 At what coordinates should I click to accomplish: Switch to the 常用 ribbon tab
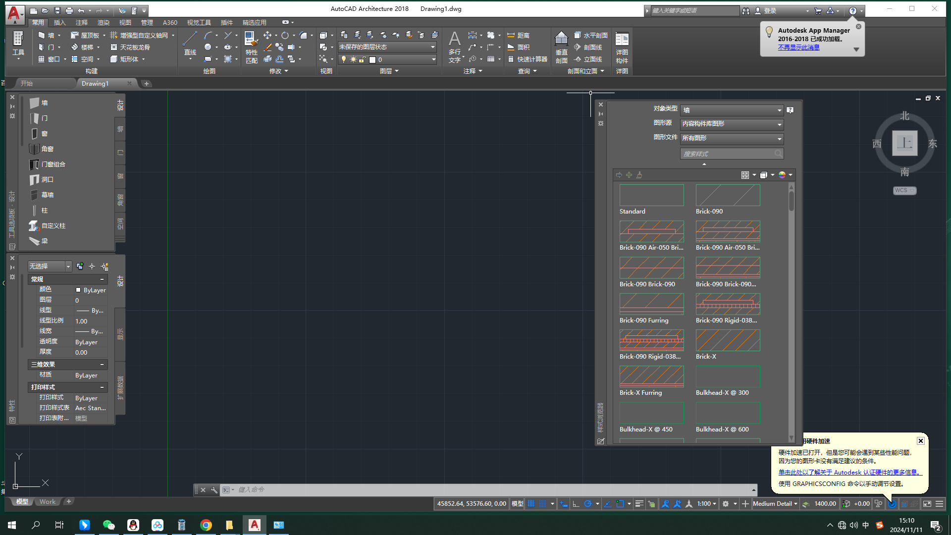(38, 22)
